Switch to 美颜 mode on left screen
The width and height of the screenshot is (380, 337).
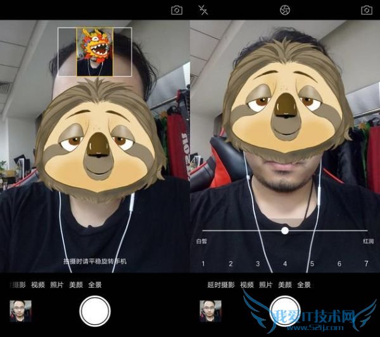coord(76,285)
